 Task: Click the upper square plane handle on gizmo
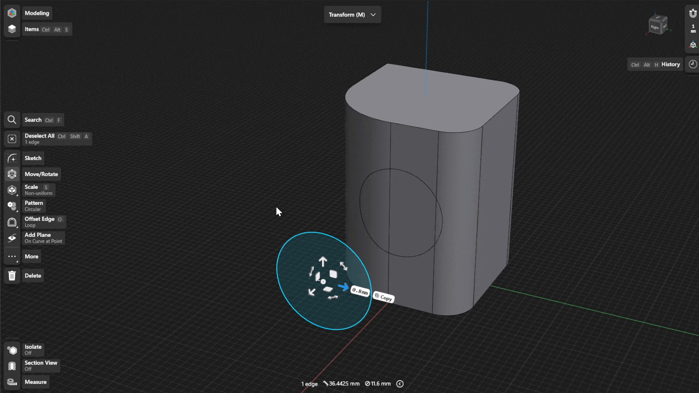point(333,274)
